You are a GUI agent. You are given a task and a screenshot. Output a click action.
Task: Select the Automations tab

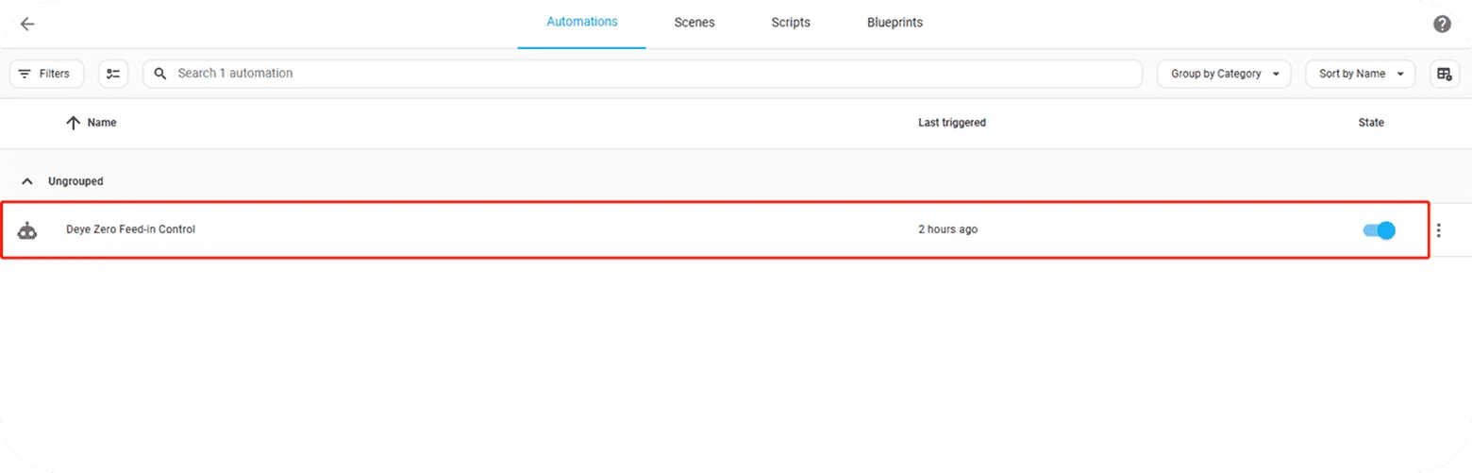pyautogui.click(x=582, y=22)
